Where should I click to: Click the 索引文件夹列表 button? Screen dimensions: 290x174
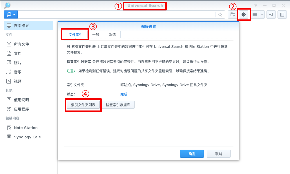(x=83, y=105)
